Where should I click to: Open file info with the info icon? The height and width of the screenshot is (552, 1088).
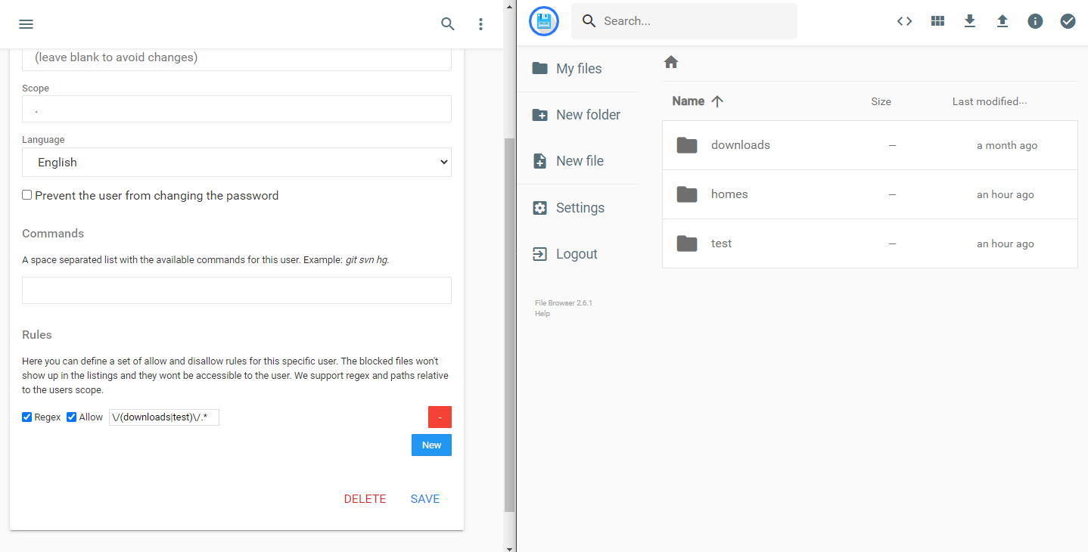point(1034,21)
